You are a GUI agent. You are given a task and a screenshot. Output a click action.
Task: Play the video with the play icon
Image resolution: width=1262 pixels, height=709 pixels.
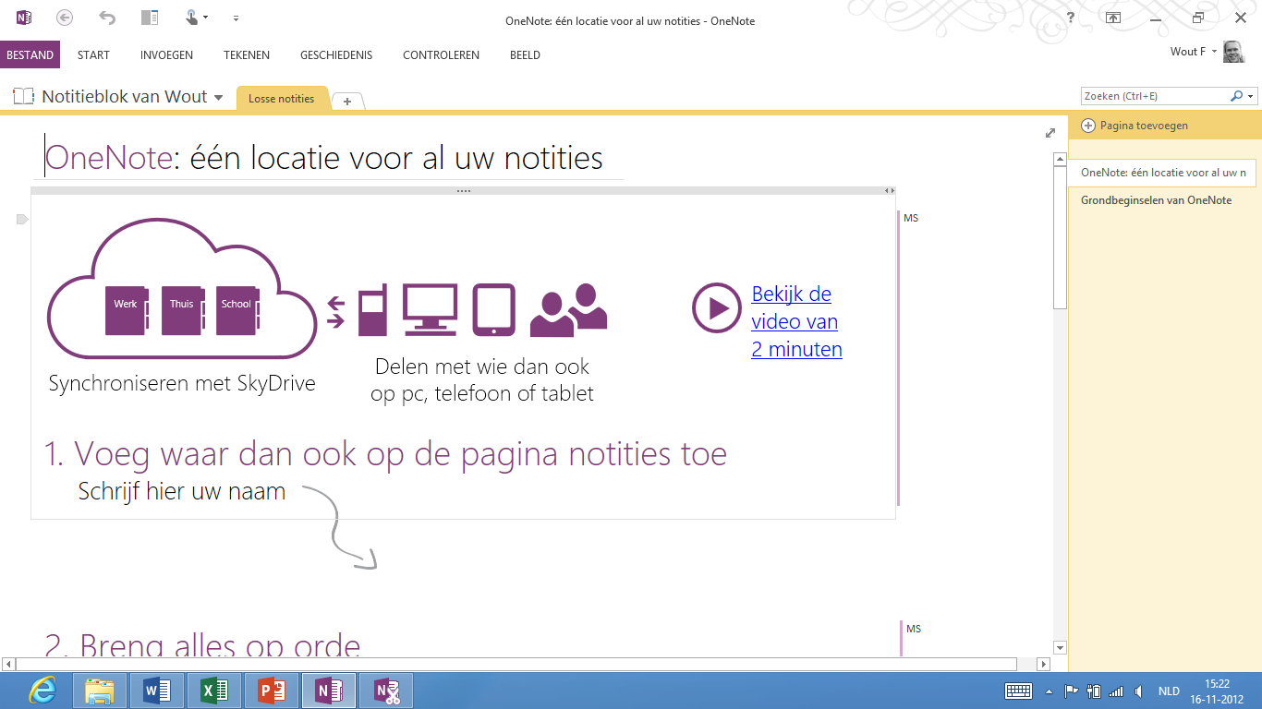click(716, 307)
